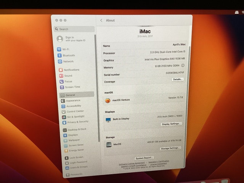
Task: Open Focus moon icon
Action: pos(62,82)
